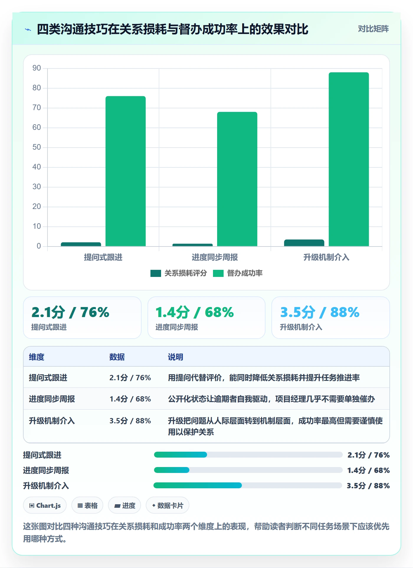Click the 进度同步周报 x-axis label
This screenshot has height=568, width=413.
[215, 257]
